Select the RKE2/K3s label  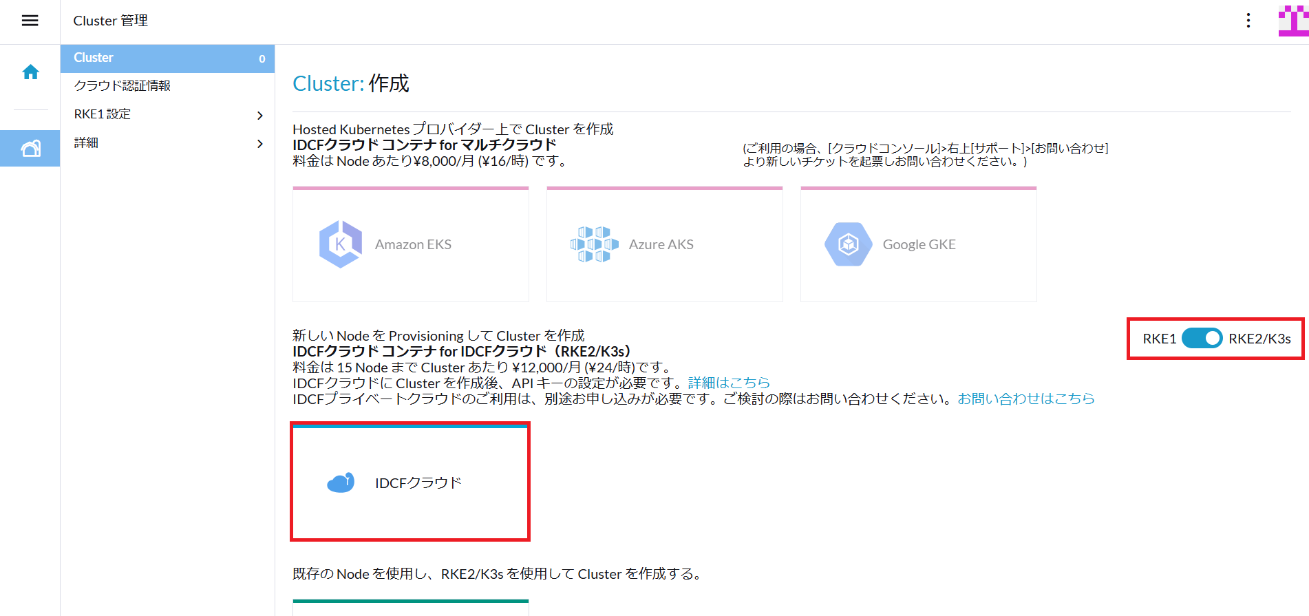1259,339
